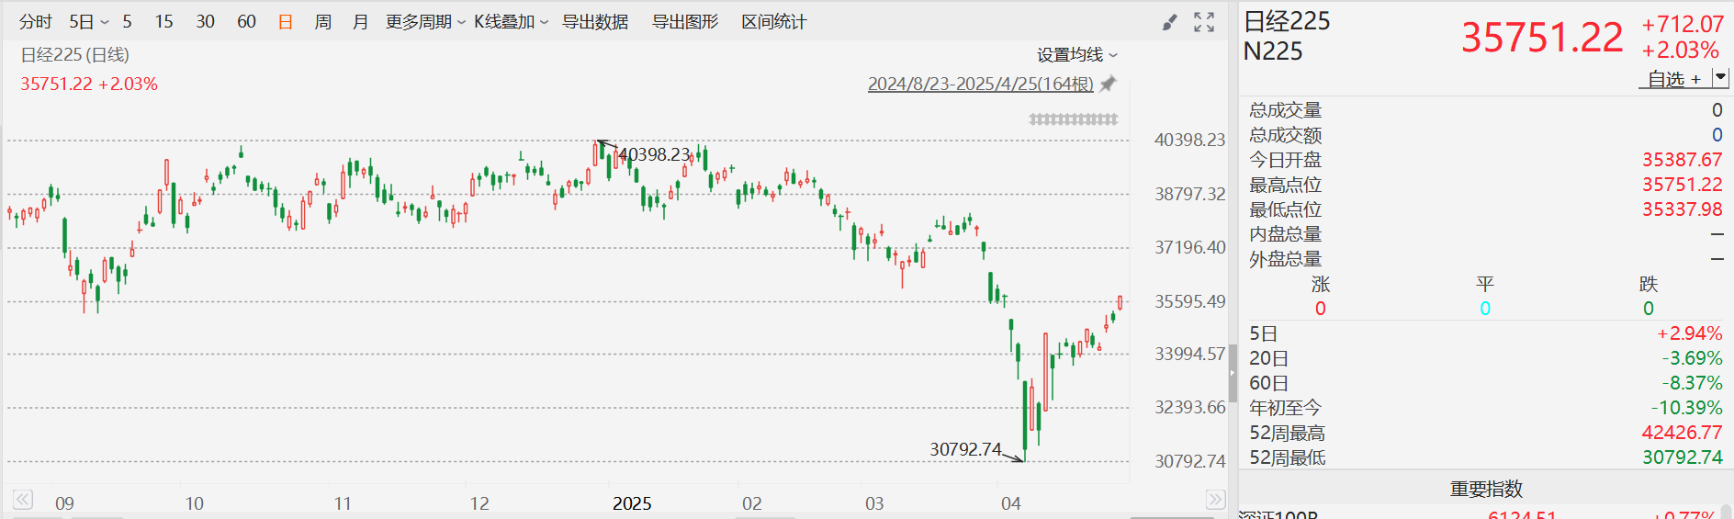
Task: Switch to 月 monthly period
Action: [360, 21]
